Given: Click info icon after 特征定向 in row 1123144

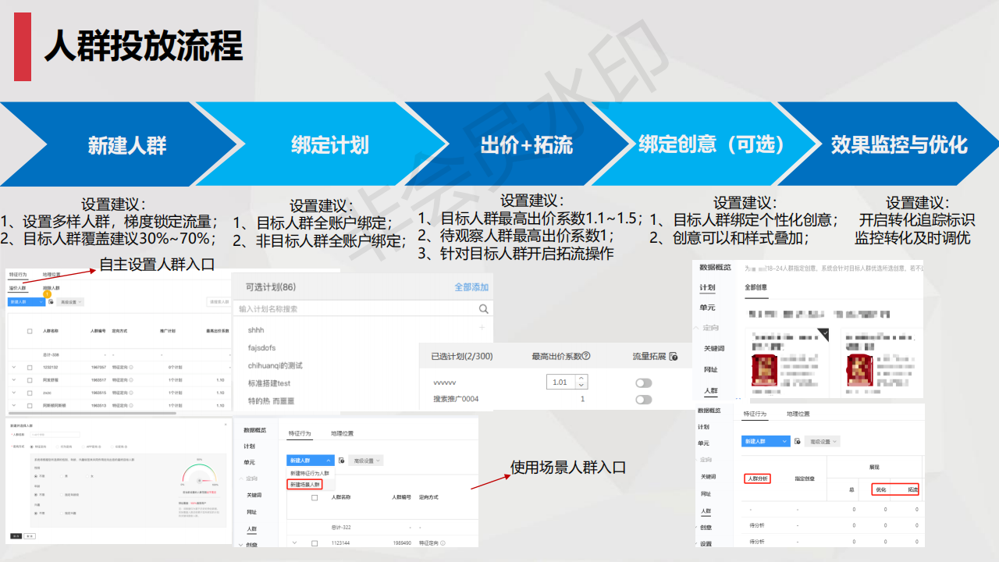Looking at the screenshot, I should pyautogui.click(x=443, y=543).
